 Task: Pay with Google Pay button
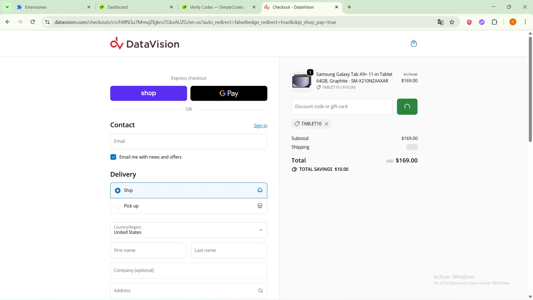pos(229,93)
